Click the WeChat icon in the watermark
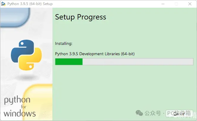This screenshot has width=197, height=121. [139, 113]
